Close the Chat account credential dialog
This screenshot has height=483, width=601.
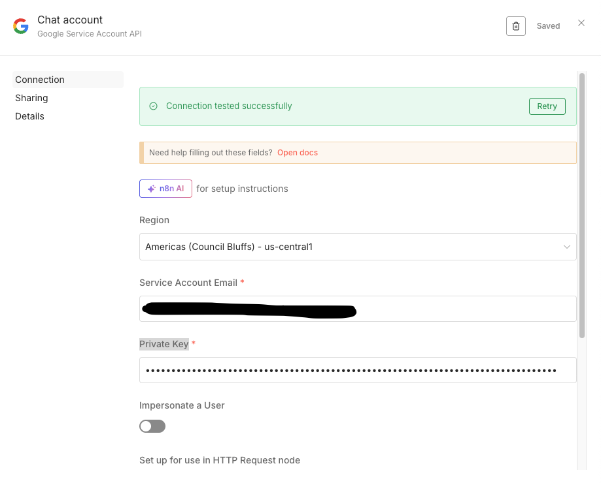tap(581, 23)
